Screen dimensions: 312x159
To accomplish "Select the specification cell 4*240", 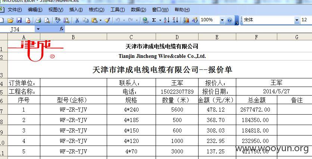I will (131, 109).
